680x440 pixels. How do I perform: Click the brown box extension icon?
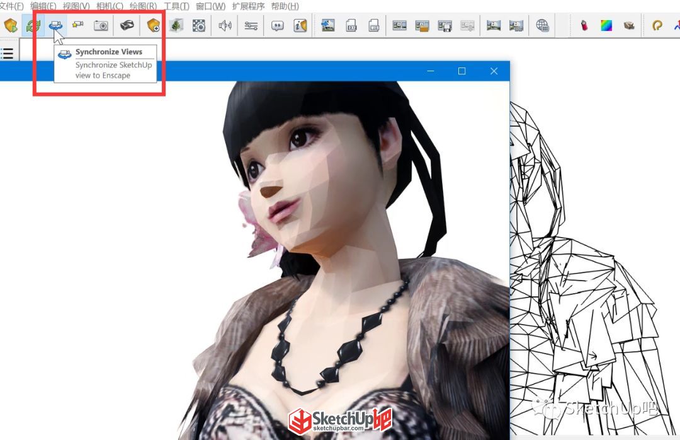click(x=629, y=26)
